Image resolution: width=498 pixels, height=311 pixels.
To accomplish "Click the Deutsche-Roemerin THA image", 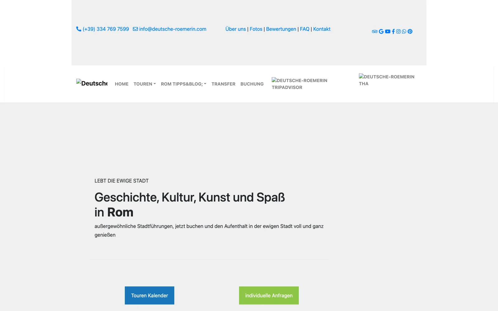I will pos(387,80).
